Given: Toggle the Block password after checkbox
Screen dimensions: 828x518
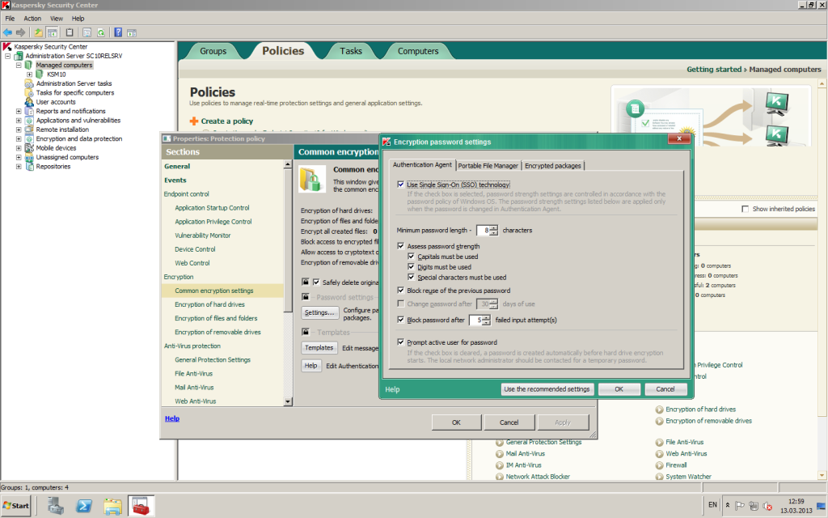Looking at the screenshot, I should click(x=401, y=320).
